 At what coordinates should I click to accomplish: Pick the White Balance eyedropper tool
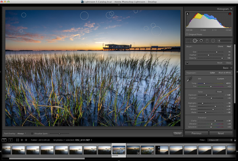point(189,79)
